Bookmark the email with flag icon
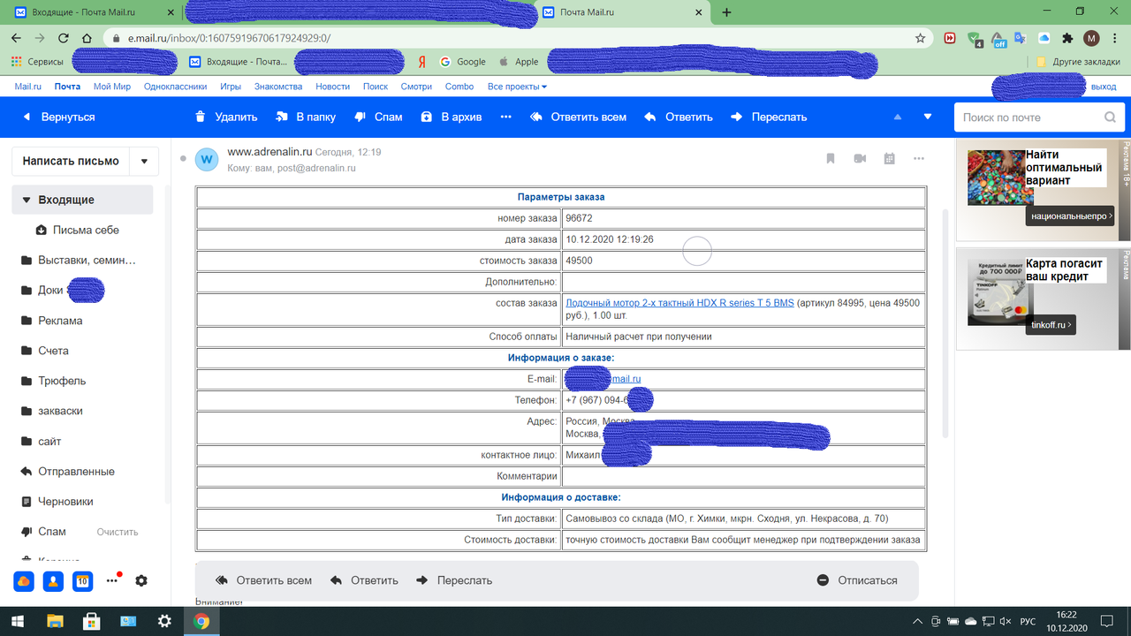Screen dimensions: 1131x636 pyautogui.click(x=831, y=158)
